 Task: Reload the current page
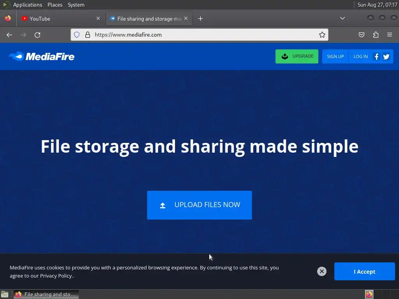[x=37, y=35]
